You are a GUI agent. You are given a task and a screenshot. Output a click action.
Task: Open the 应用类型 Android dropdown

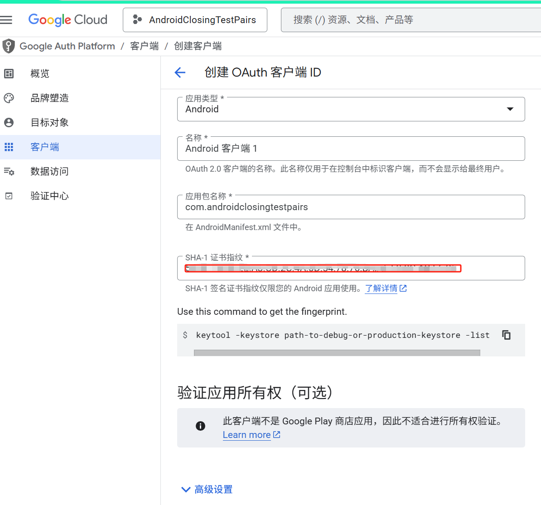(351, 109)
